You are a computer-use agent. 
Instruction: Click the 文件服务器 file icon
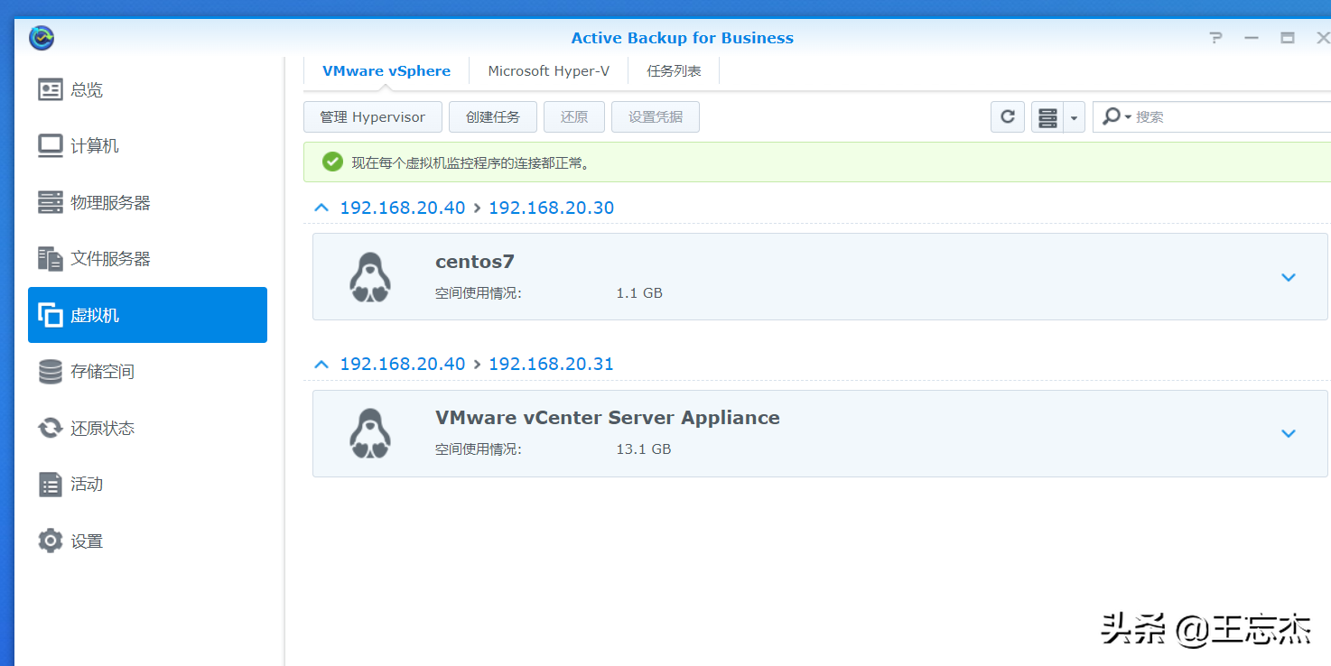(x=51, y=259)
